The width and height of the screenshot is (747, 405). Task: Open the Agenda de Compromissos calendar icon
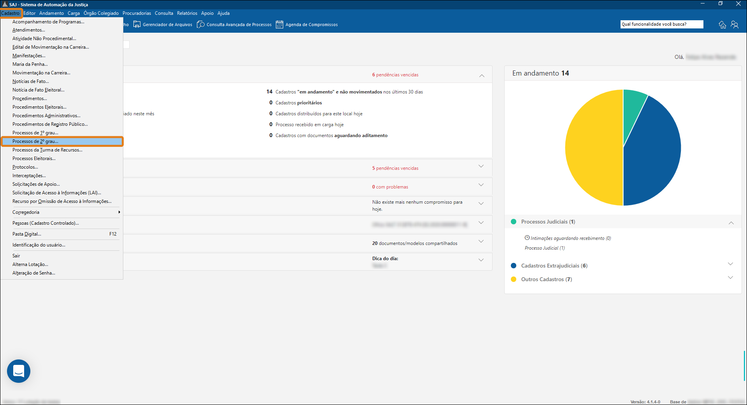point(279,25)
